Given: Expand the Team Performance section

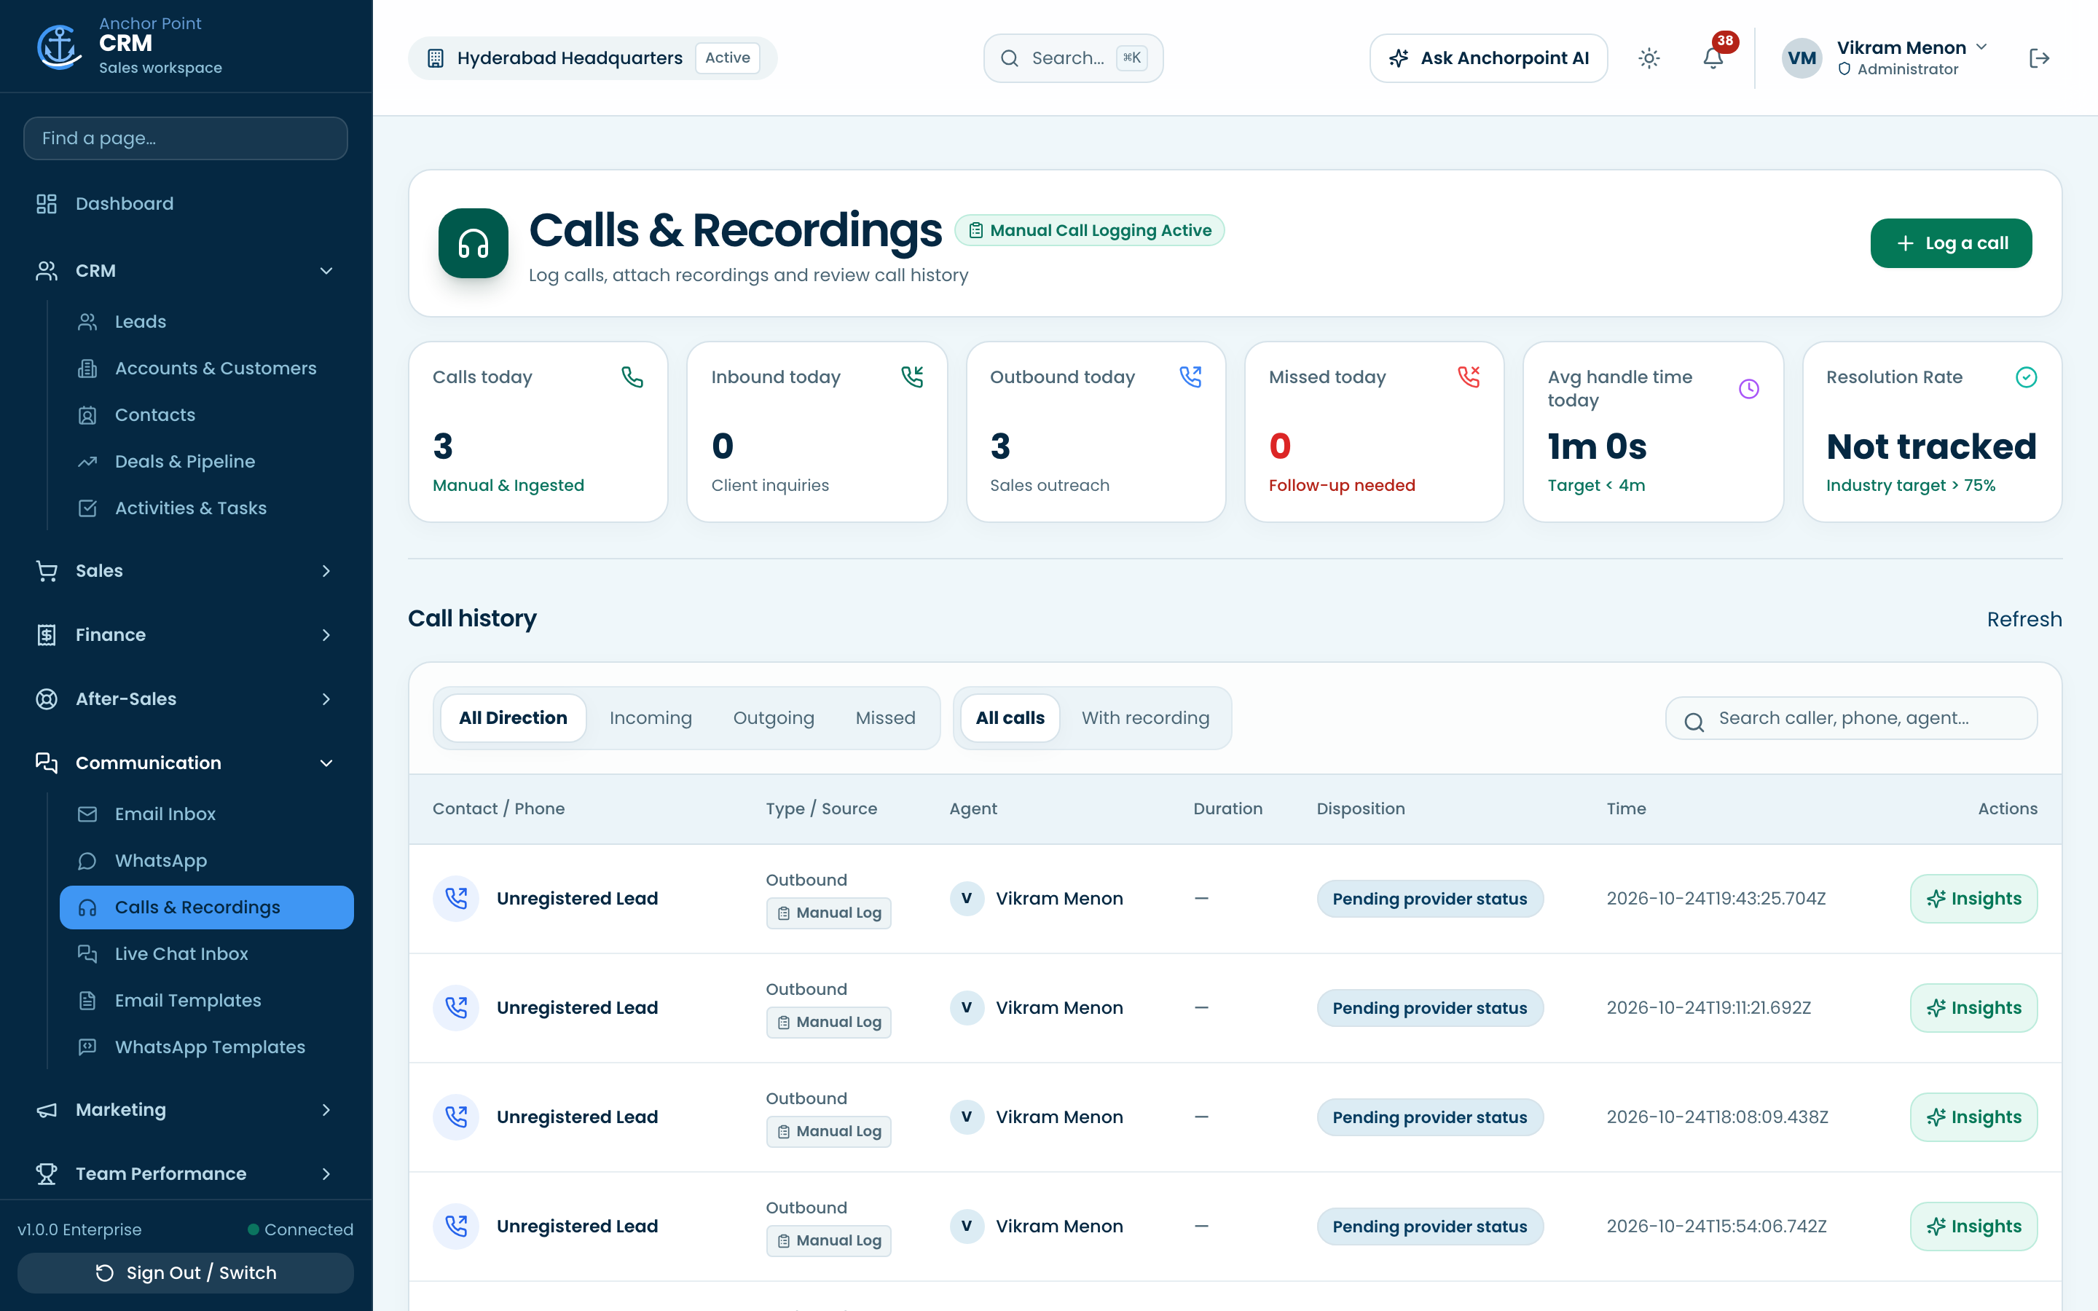Looking at the screenshot, I should 186,1174.
